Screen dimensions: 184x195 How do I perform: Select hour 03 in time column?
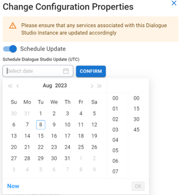click(115, 130)
